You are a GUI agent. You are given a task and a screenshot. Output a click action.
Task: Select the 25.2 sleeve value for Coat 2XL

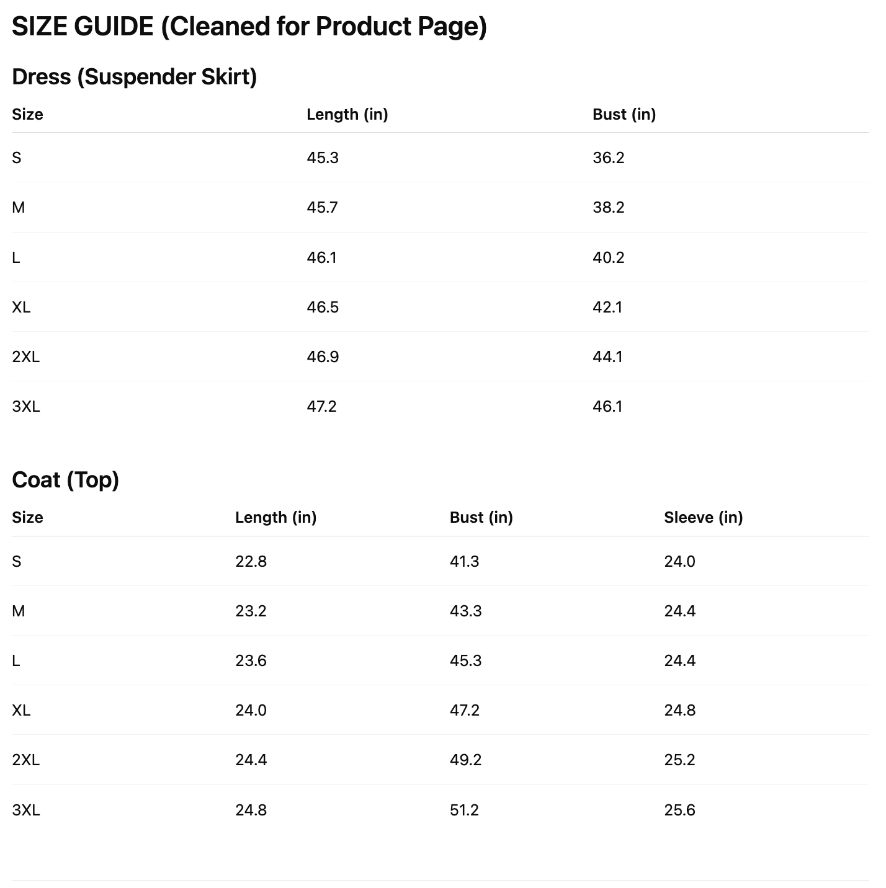point(679,760)
